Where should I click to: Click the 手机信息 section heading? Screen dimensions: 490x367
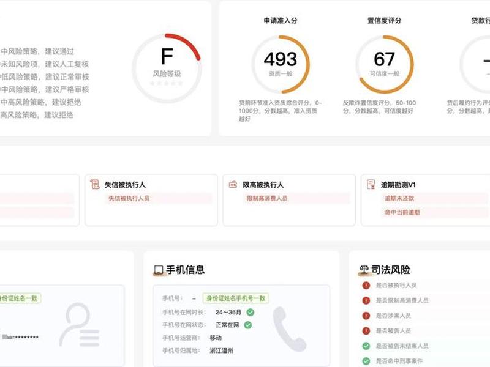coord(186,270)
